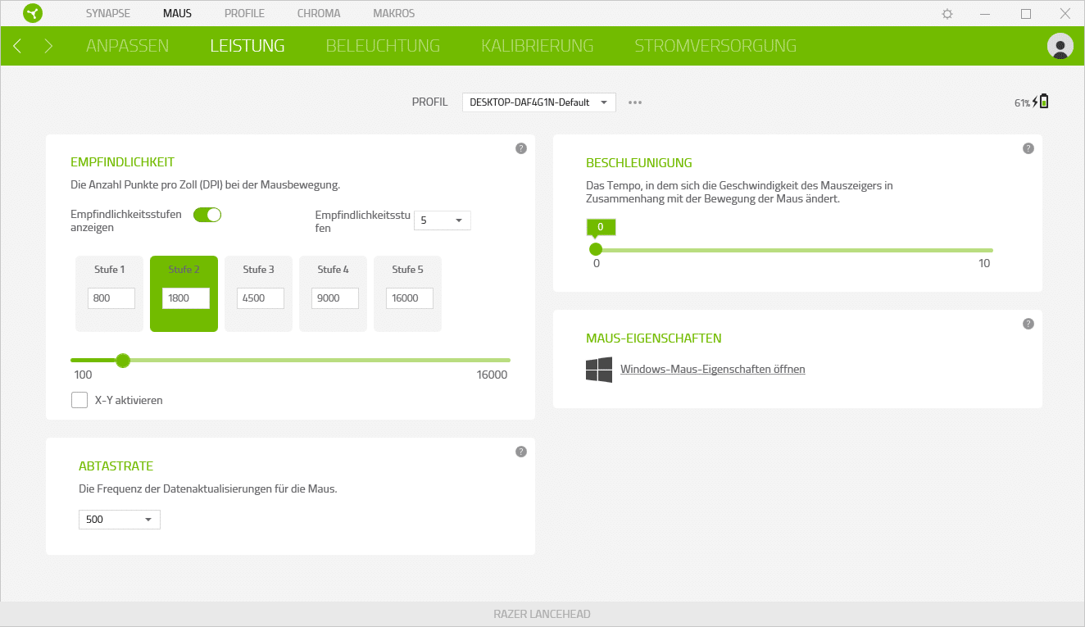
Task: Click help icon in Empfindlichkeit panel
Action: [x=520, y=148]
